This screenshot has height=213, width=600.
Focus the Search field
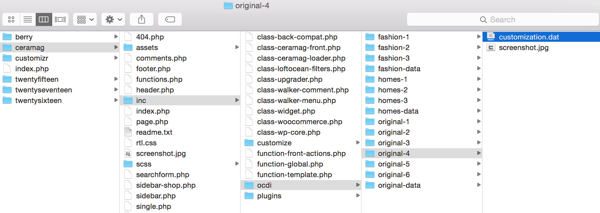click(503, 19)
